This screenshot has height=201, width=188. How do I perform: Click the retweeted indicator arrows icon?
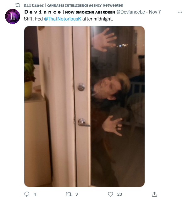pos(18,5)
